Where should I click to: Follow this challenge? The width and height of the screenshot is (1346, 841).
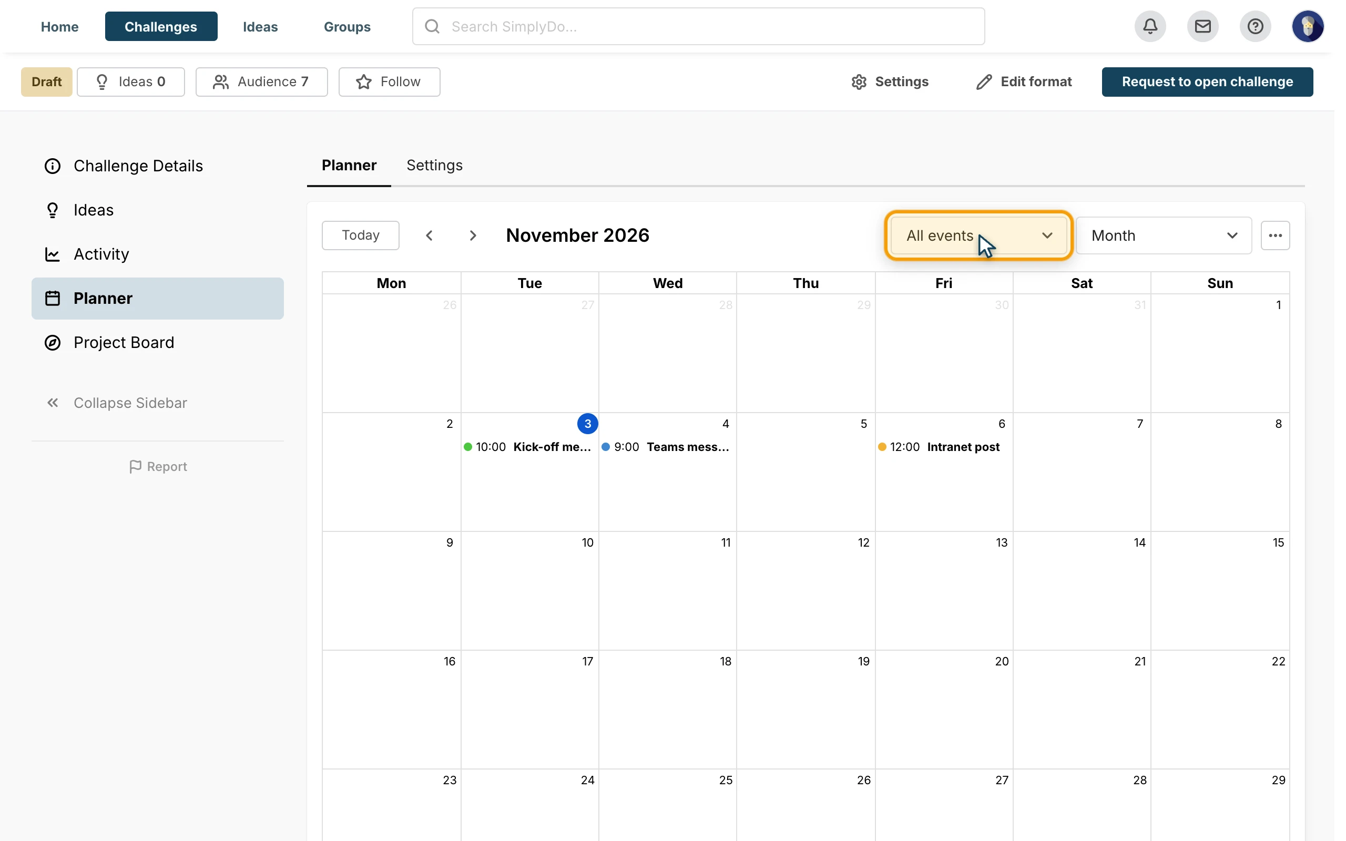click(x=389, y=82)
